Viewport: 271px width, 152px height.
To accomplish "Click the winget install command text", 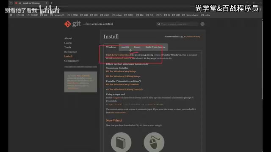I will [135, 104].
